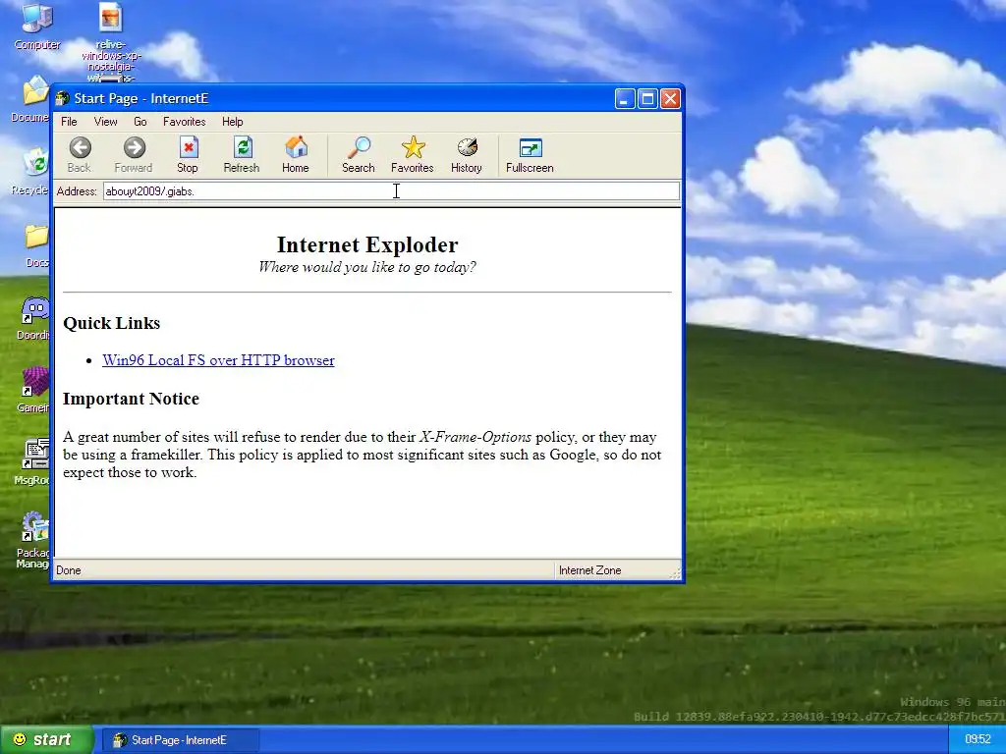Select the Computer desktop icon

click(x=36, y=27)
